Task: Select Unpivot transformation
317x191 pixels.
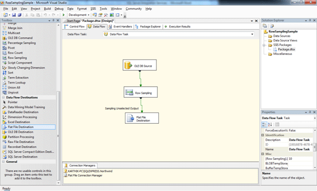Action: (13, 93)
